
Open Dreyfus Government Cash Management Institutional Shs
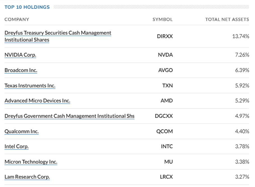tap(69, 116)
